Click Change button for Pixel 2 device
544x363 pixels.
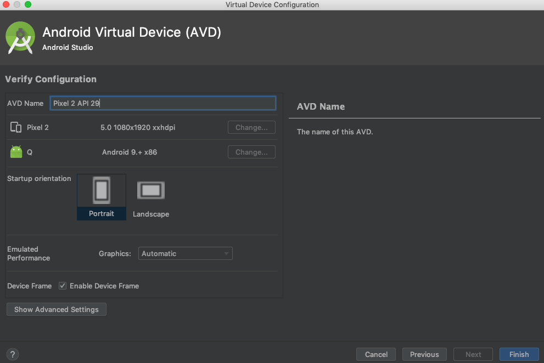[x=251, y=127]
